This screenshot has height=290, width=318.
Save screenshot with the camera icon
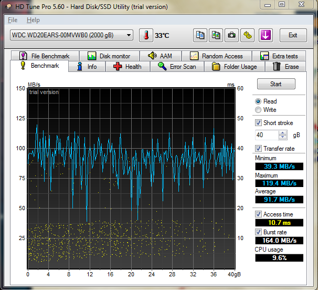coord(231,35)
